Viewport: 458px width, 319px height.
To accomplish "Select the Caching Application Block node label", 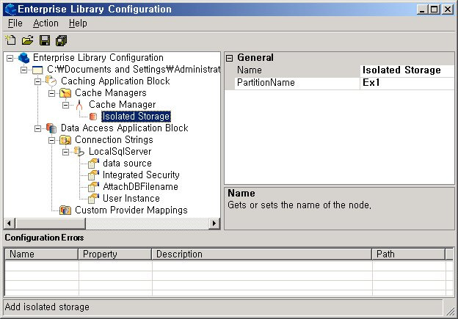I will pyautogui.click(x=115, y=81).
